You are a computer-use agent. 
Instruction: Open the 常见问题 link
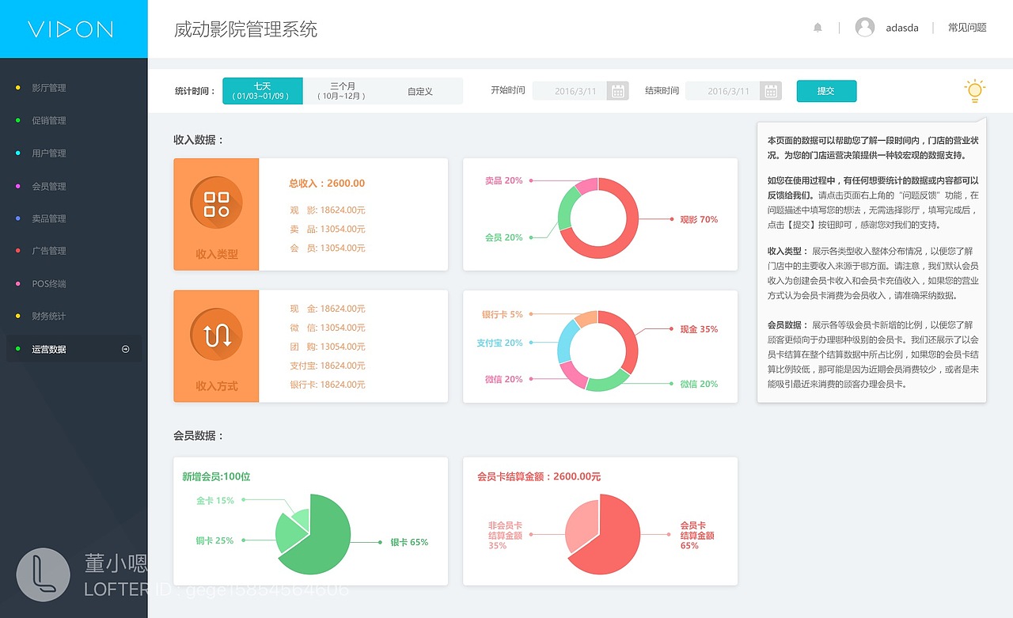[966, 26]
